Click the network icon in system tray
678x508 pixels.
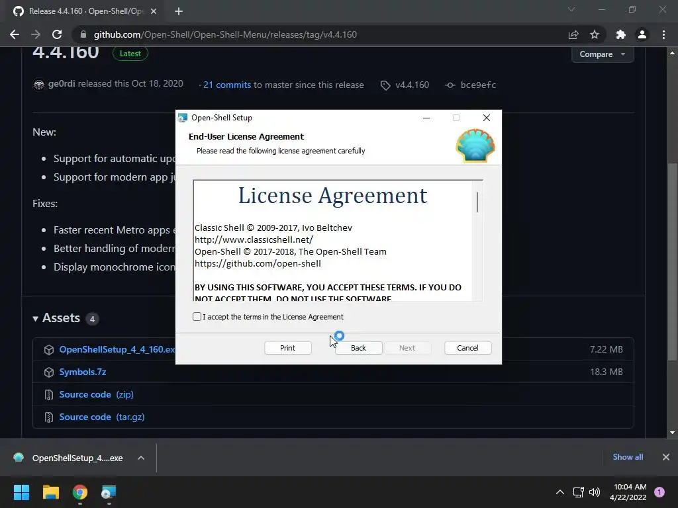578,492
